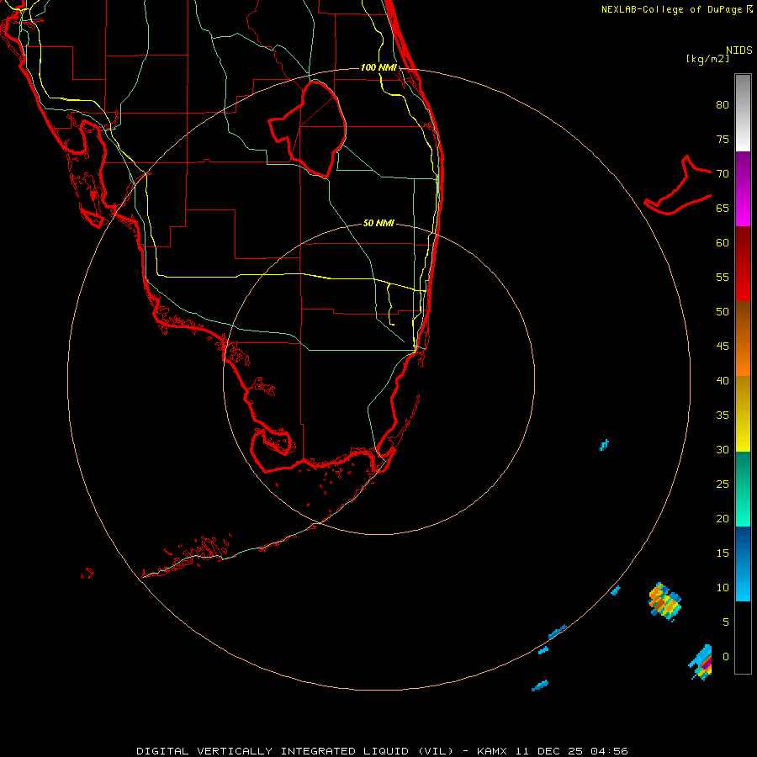Click the Lake Okeechobee outline on the map
This screenshot has height=757, width=757.
tap(308, 129)
